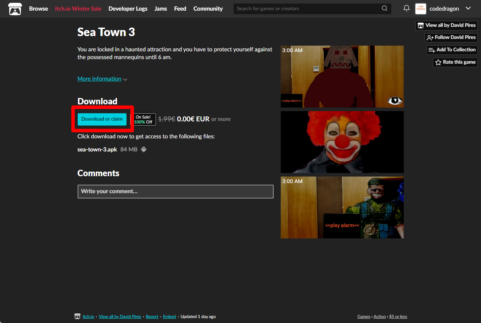
Task: Open mannequin 3:00 AM screenshot thumbnail
Action: pos(342,76)
